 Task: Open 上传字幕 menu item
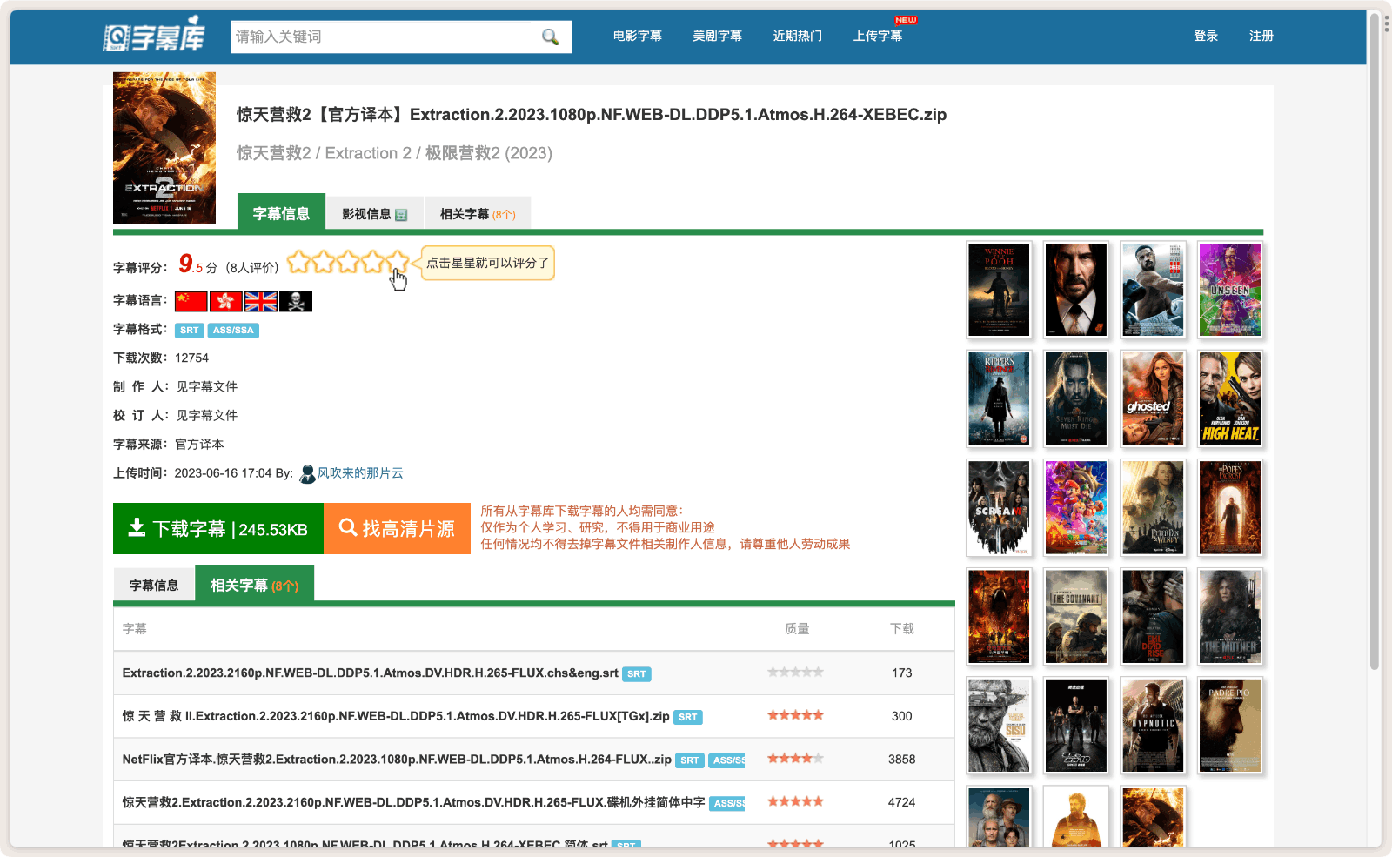[877, 36]
